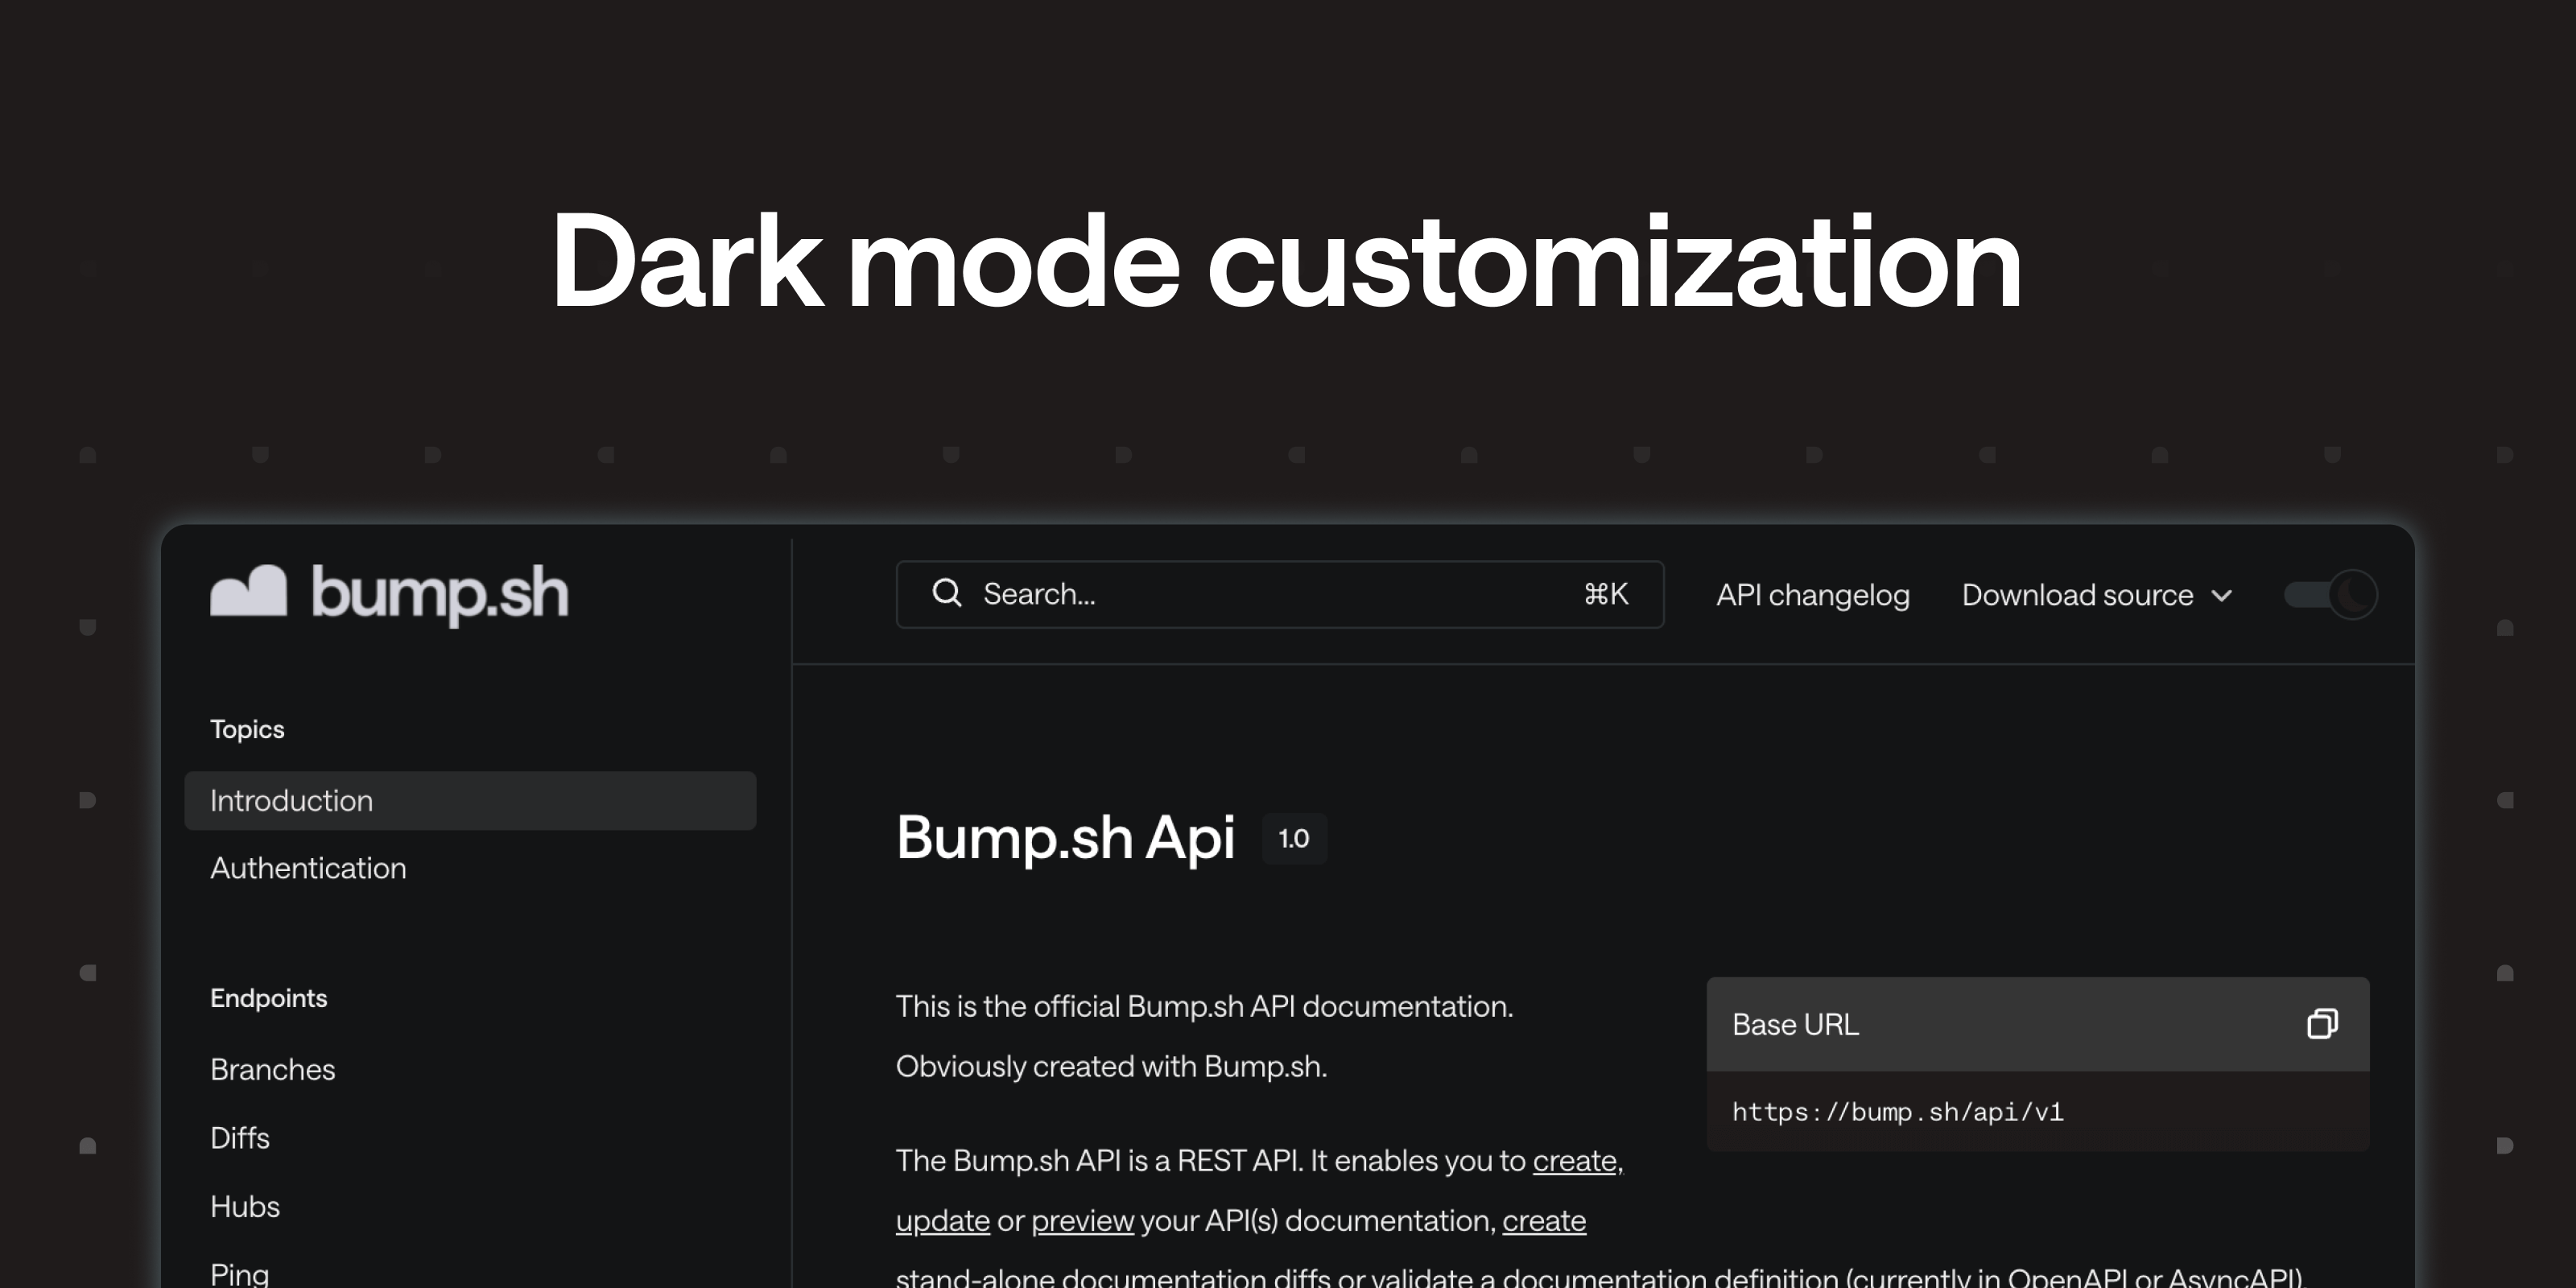The height and width of the screenshot is (1288, 2576).
Task: Select Authentication in the sidebar
Action: pyautogui.click(x=307, y=868)
